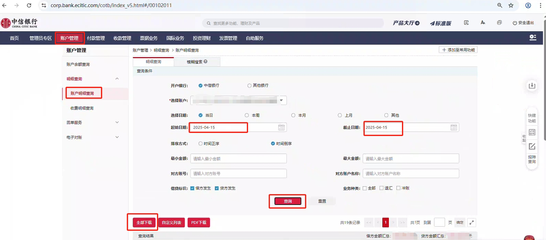This screenshot has height=240, width=546.
Task: Click the help icon beside 模糊搜索
Action: point(206,62)
